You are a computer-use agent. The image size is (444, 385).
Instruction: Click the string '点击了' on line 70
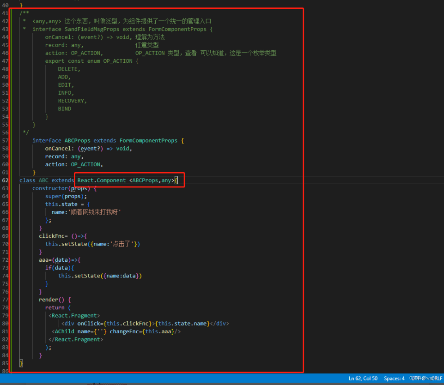[x=121, y=244]
